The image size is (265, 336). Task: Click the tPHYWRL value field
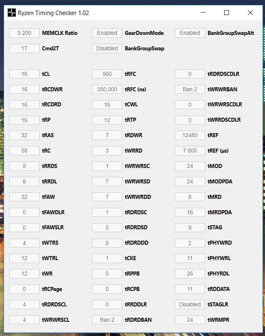(x=190, y=258)
